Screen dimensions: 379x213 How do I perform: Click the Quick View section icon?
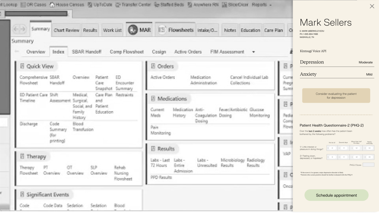point(22,66)
